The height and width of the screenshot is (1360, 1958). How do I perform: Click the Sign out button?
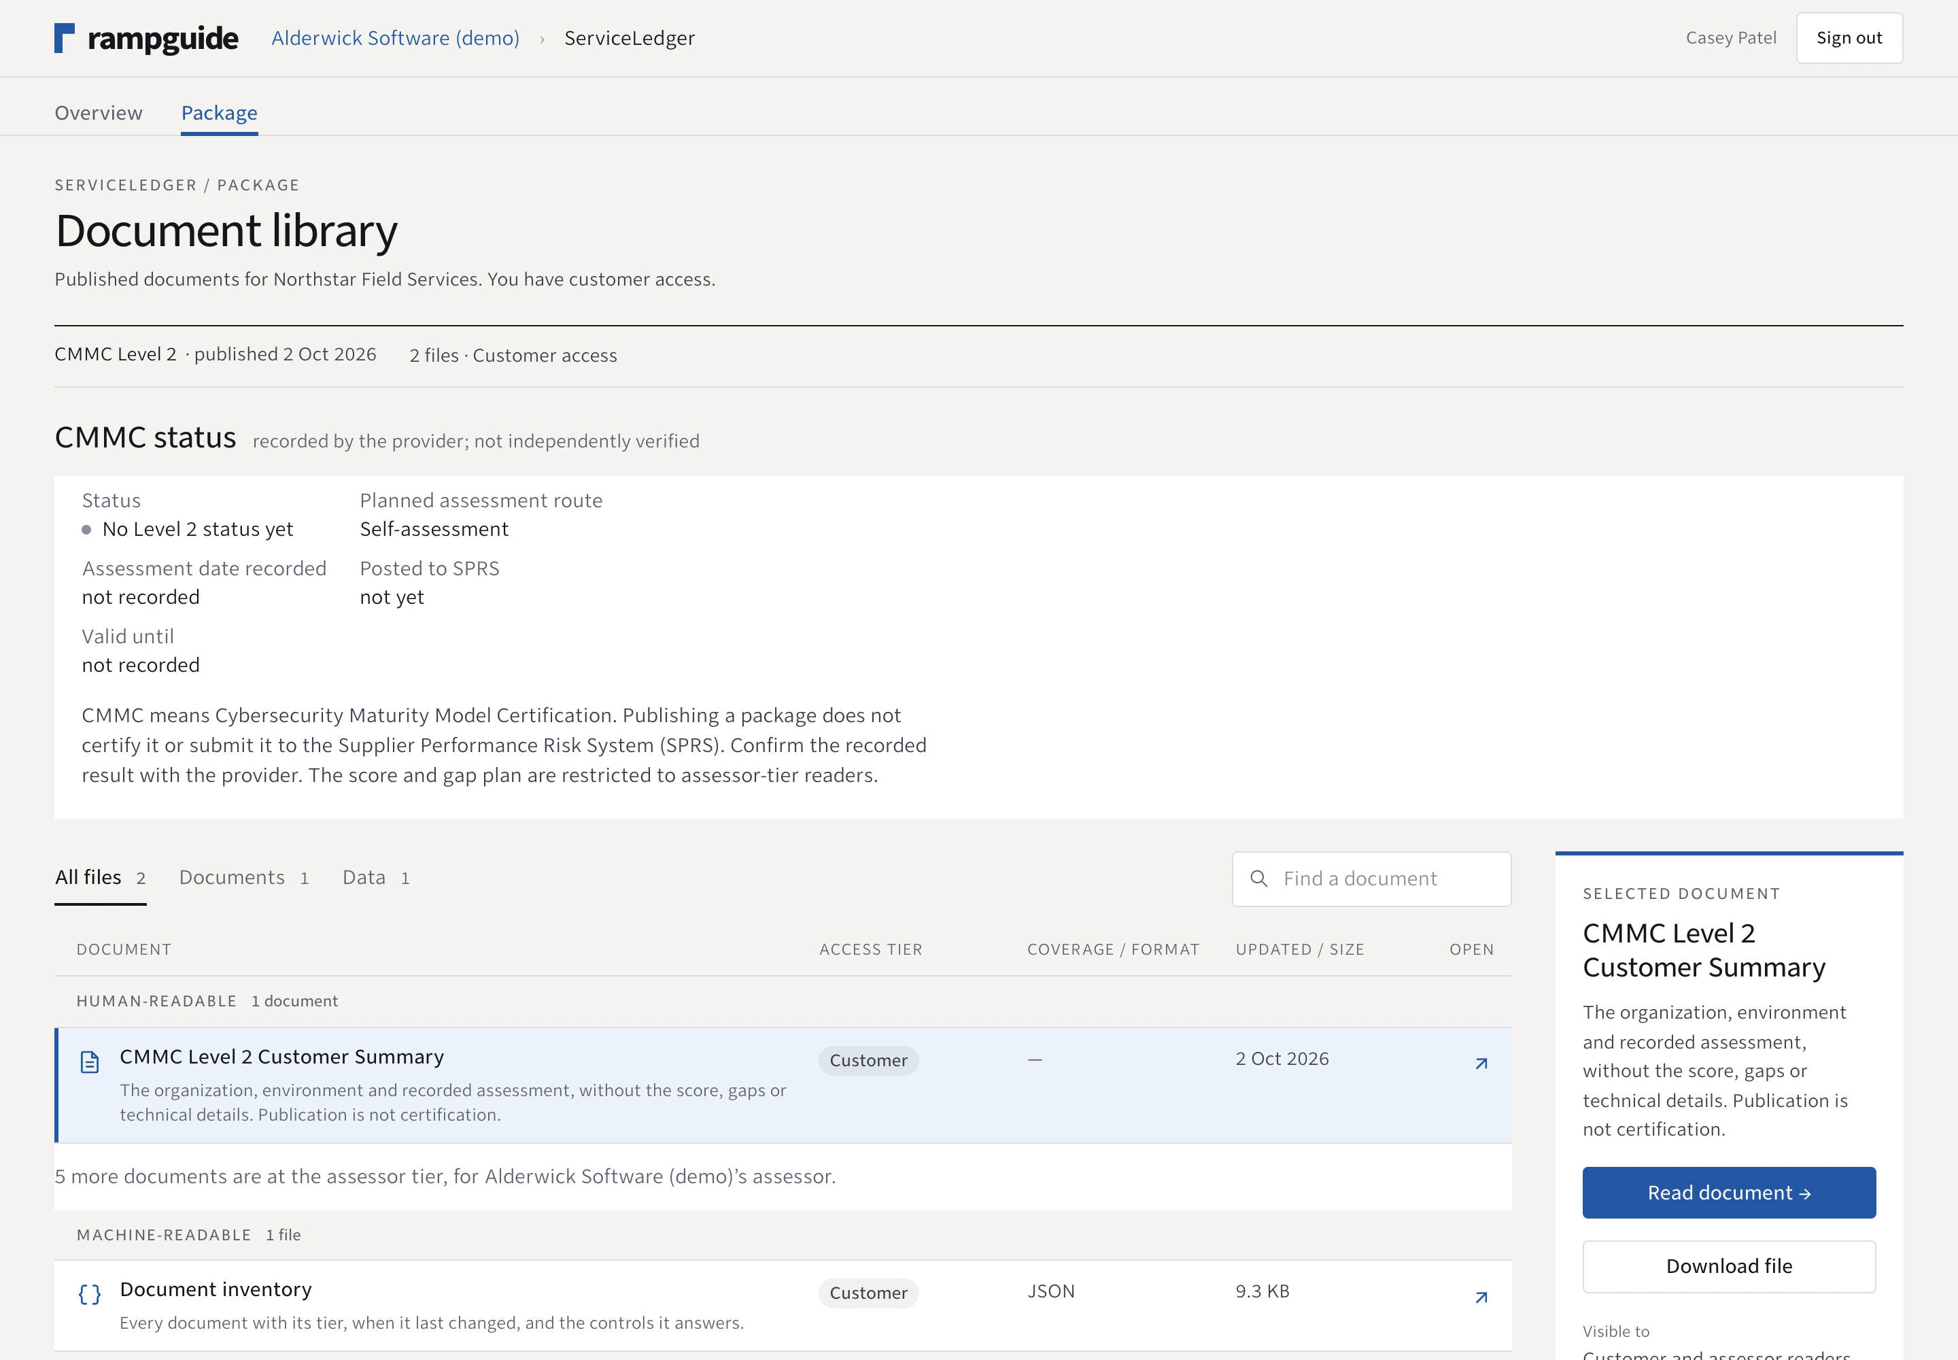[x=1849, y=37]
